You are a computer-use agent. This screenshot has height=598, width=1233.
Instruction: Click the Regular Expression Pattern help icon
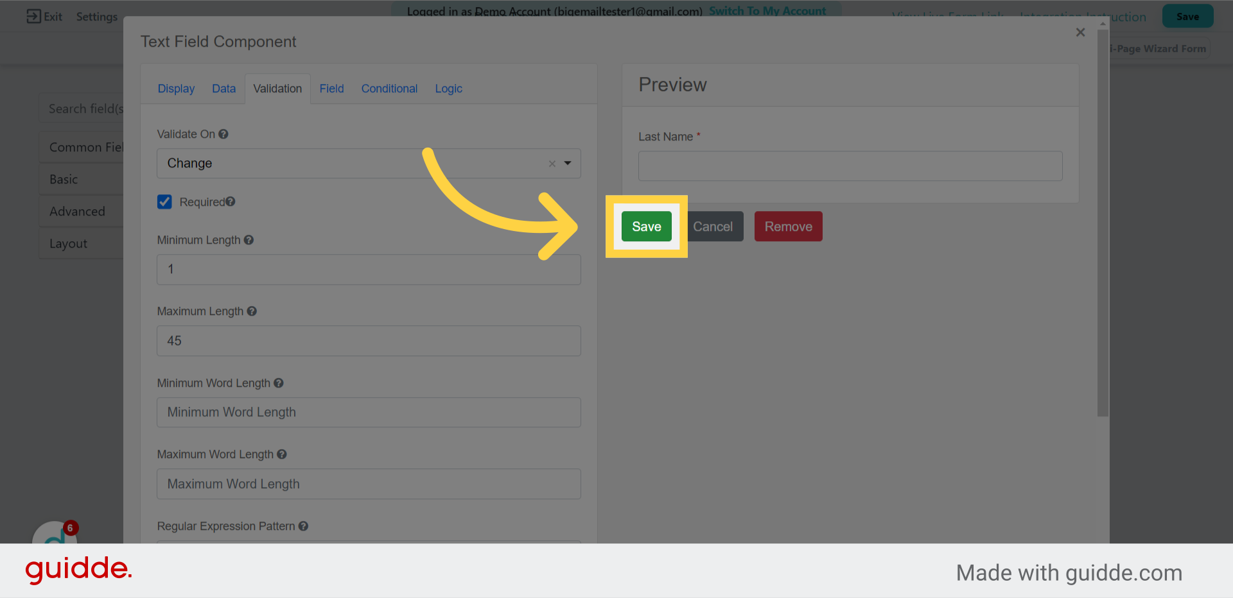click(304, 526)
